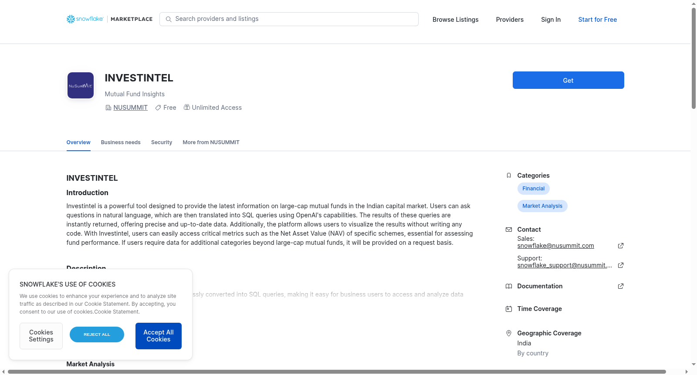Click the Start for Free link
Screen dimensions: 697x375
click(x=597, y=20)
